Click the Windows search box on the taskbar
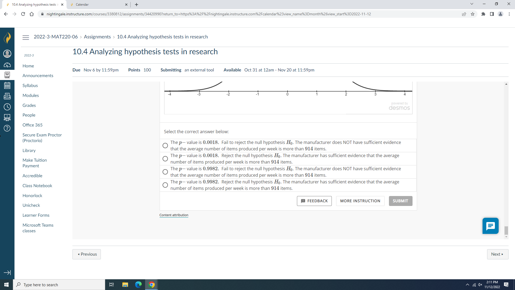 [59, 285]
